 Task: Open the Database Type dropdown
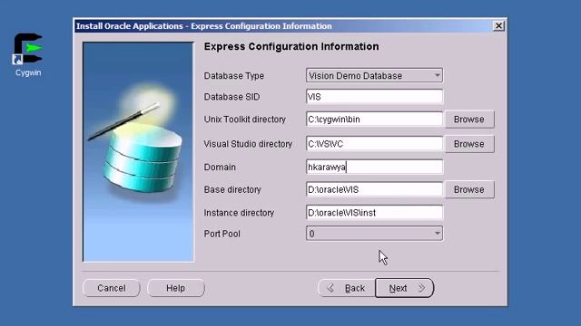374,75
